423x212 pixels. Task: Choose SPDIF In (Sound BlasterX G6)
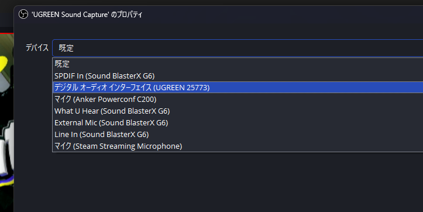tap(238, 76)
